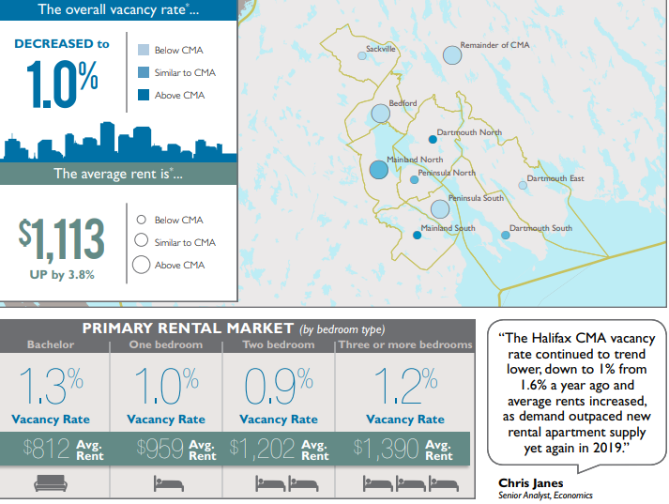The width and height of the screenshot is (669, 504).
Task: Click the Two bedroom column header
Action: pos(279,345)
